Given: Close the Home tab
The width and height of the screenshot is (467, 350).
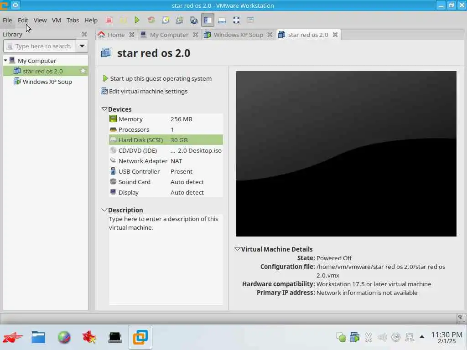Looking at the screenshot, I should tap(132, 35).
